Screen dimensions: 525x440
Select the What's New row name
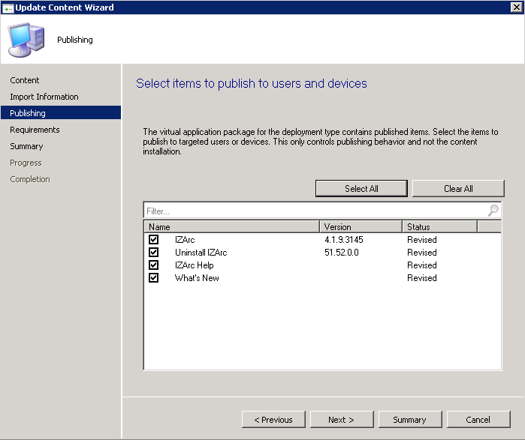coord(197,277)
